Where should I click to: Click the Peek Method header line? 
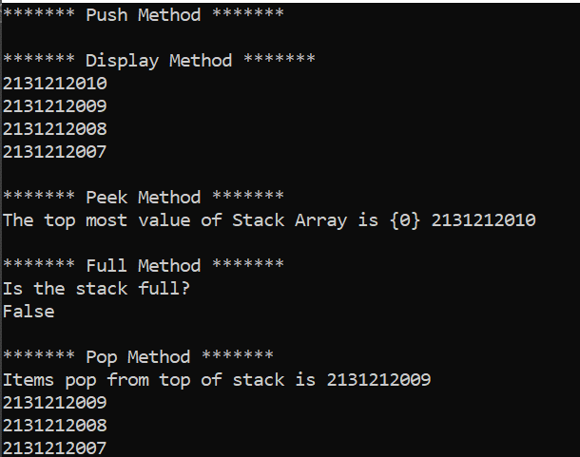pyautogui.click(x=144, y=197)
